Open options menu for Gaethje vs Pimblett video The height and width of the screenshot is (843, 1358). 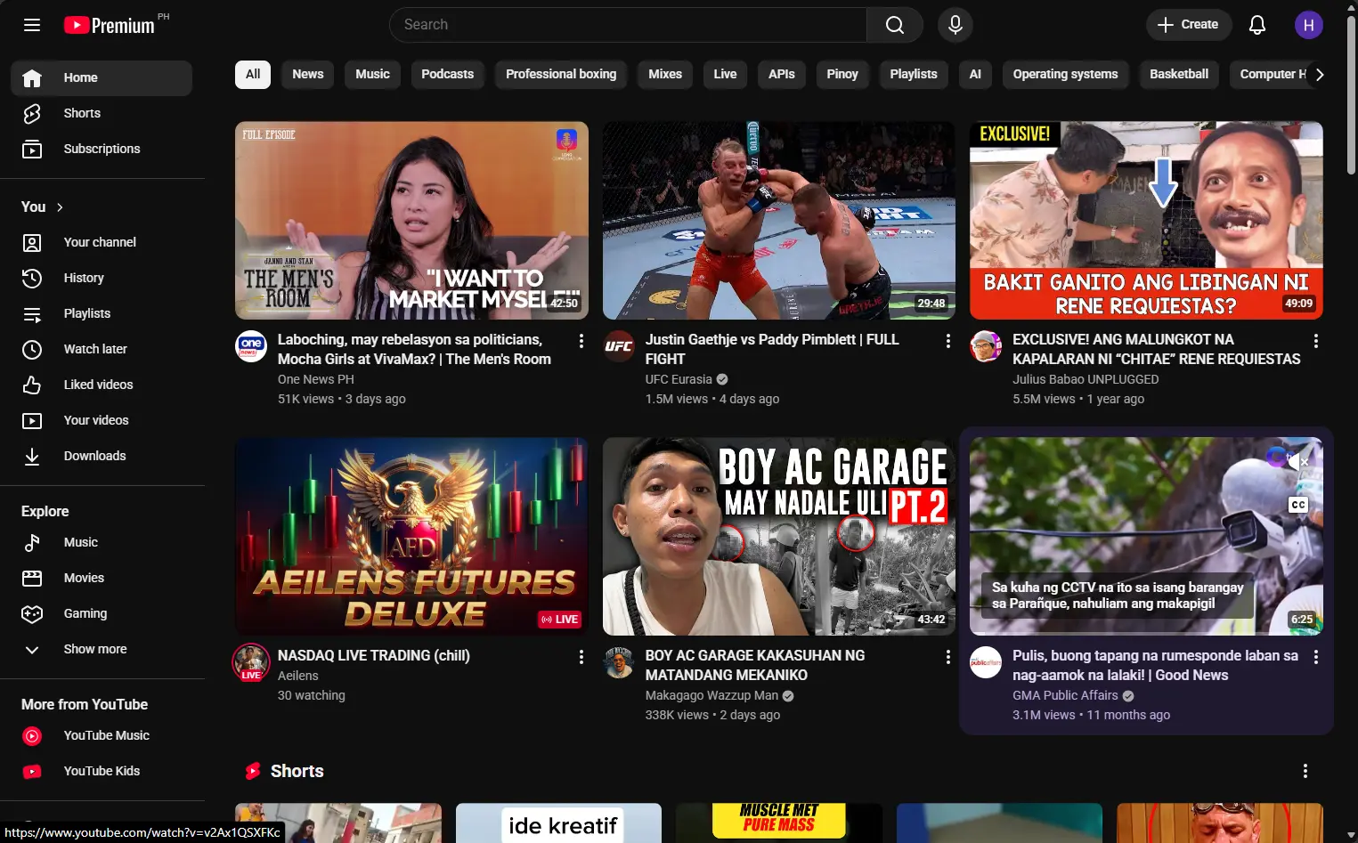click(948, 341)
